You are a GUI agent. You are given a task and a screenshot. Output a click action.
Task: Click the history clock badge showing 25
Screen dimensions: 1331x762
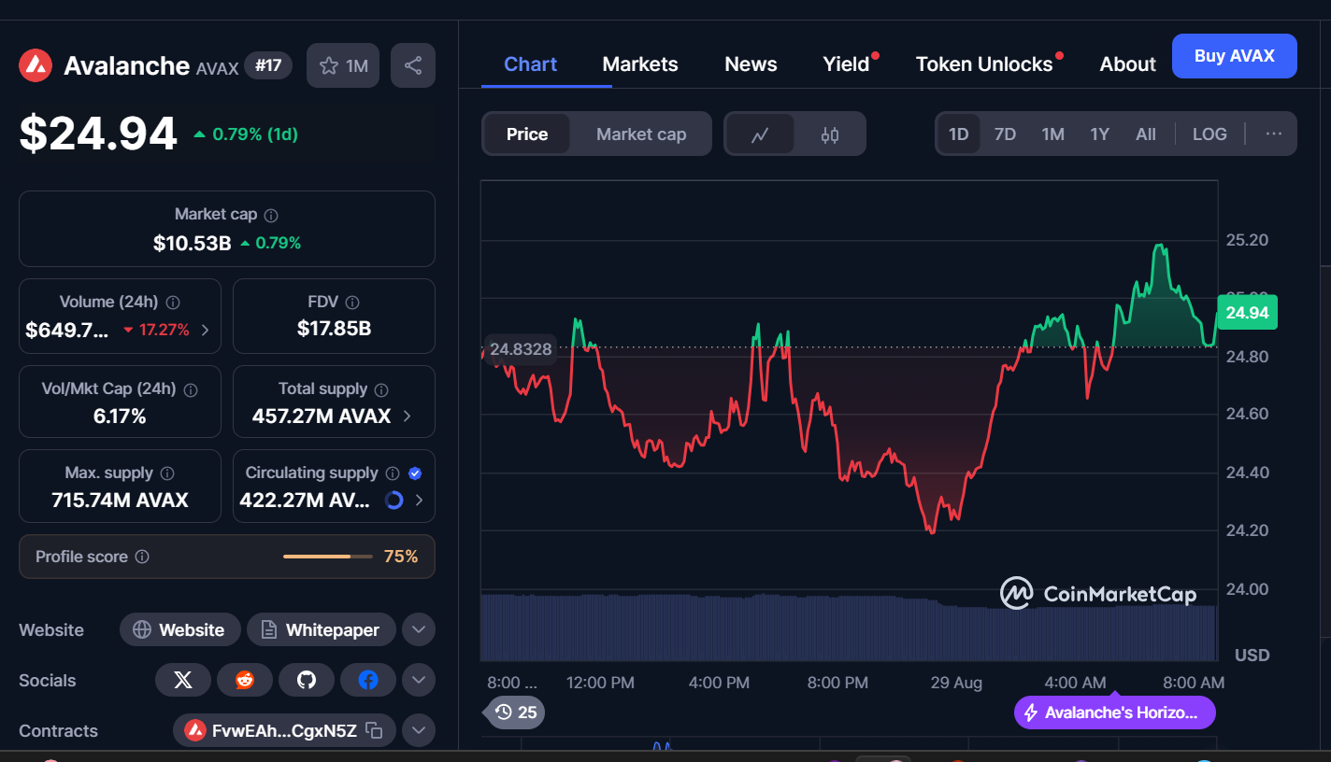coord(516,713)
